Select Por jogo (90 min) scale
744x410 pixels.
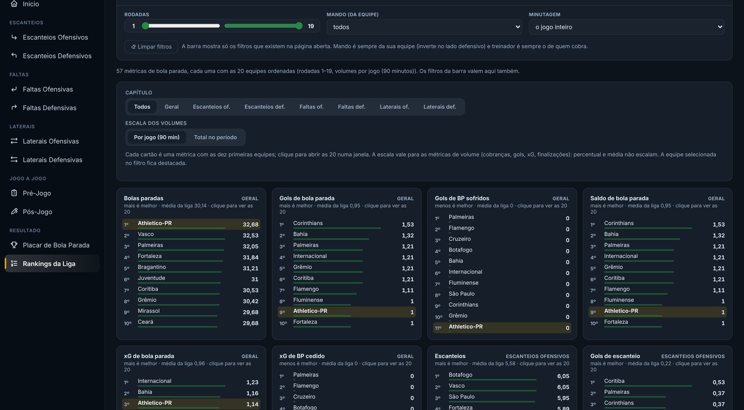pos(157,138)
